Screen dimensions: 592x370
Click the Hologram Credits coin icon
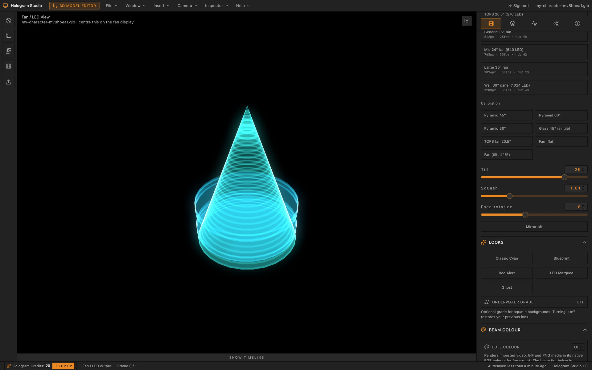click(x=9, y=366)
